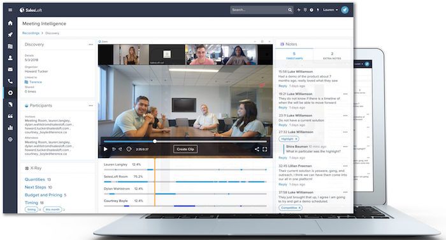The image size is (446, 240).
Task: Open the Timing X-Ray topic
Action: tap(31, 203)
